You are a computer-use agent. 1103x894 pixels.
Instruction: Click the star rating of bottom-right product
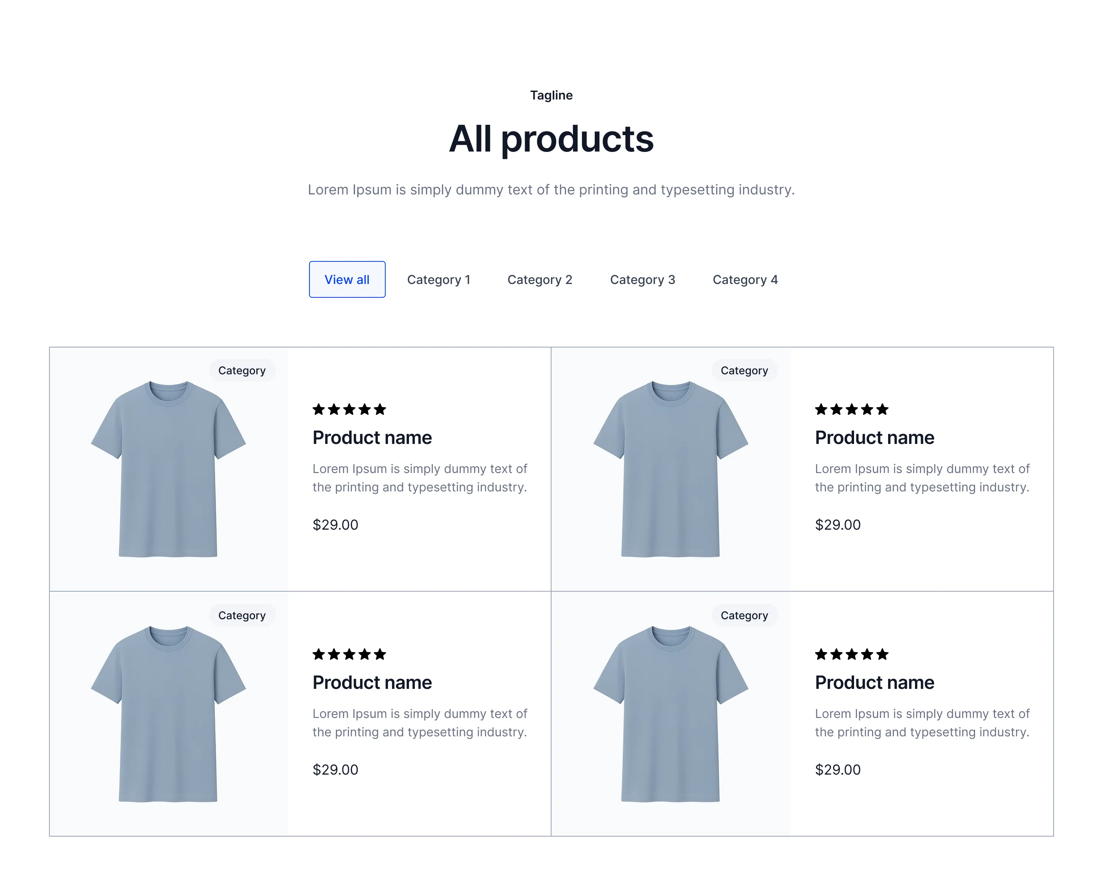851,654
